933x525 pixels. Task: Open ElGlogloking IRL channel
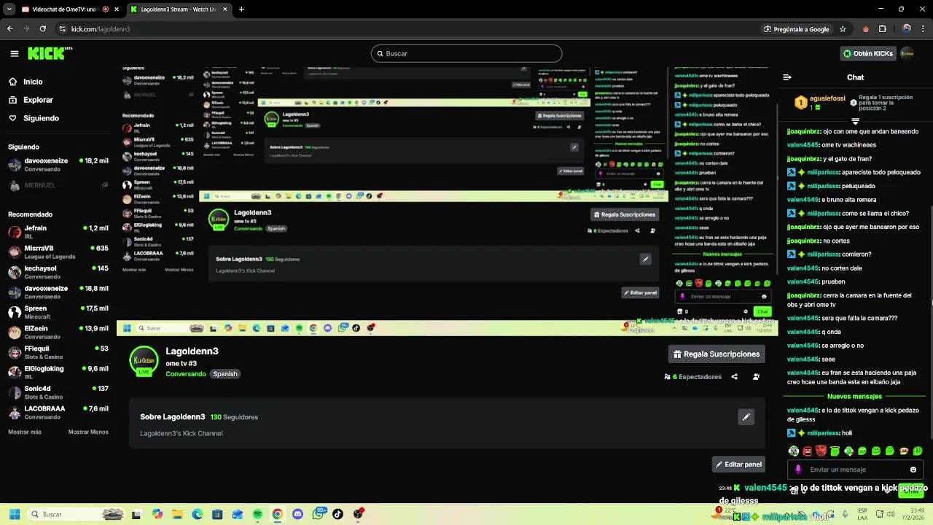pos(58,372)
